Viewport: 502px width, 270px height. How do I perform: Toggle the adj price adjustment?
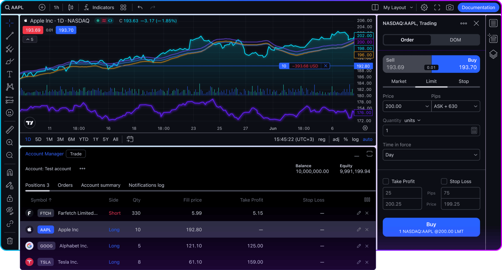point(336,139)
